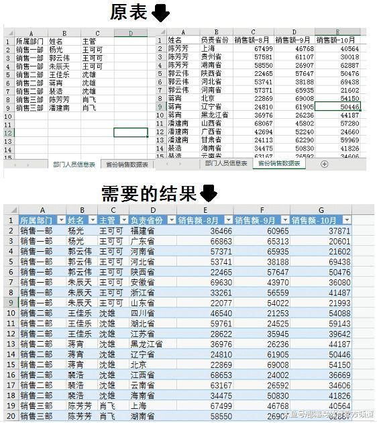This screenshot has width=377, height=423.
Task: Click cell 浙江省 in result table
Action: 153,293
